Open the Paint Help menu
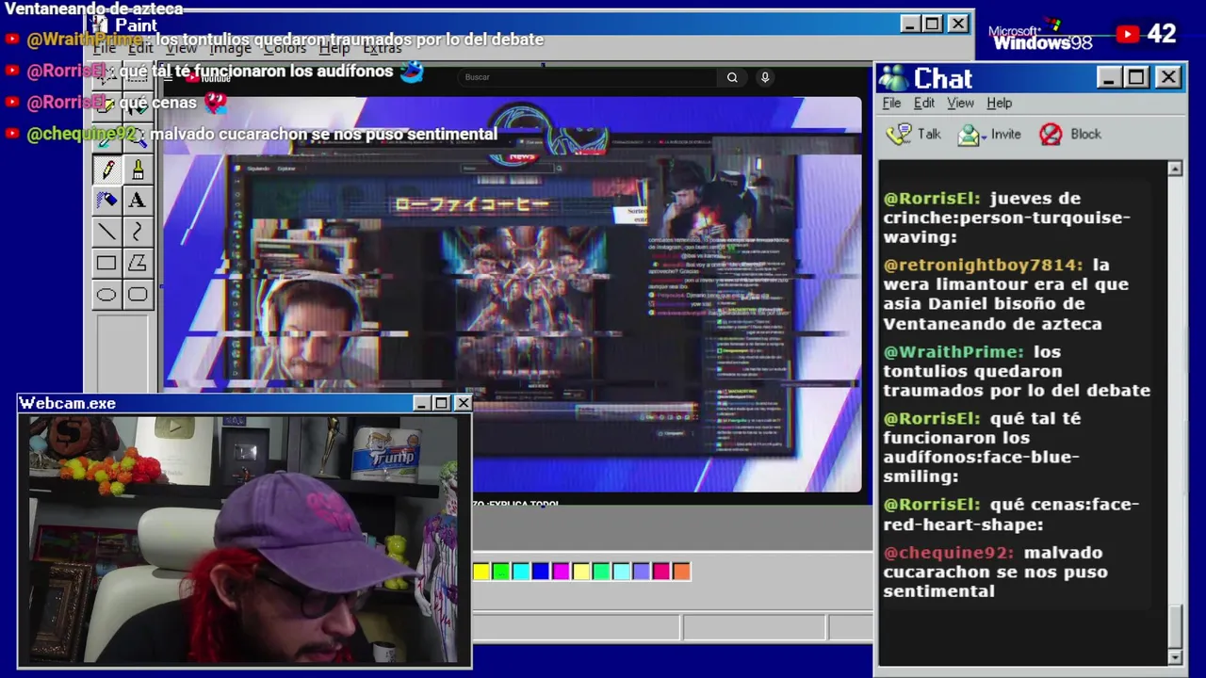 [x=334, y=47]
